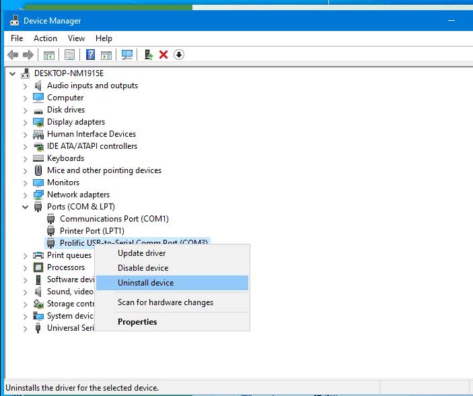473x396 pixels.
Task: Click the Update device driver toolbar icon
Action: [149, 55]
